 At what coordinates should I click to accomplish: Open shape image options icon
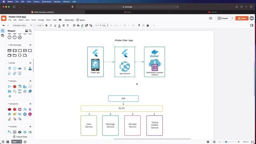coord(86,26)
